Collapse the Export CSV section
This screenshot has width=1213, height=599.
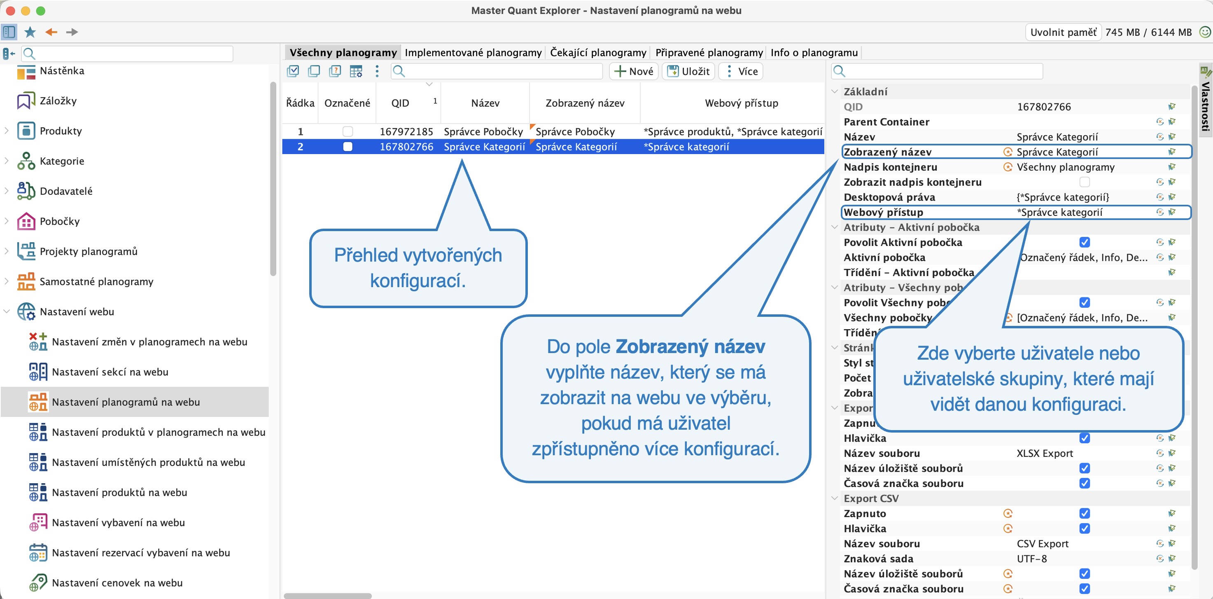point(835,498)
